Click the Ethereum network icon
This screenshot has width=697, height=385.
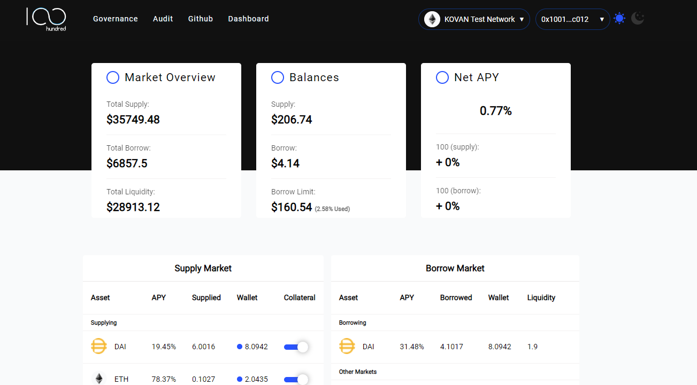pos(432,19)
